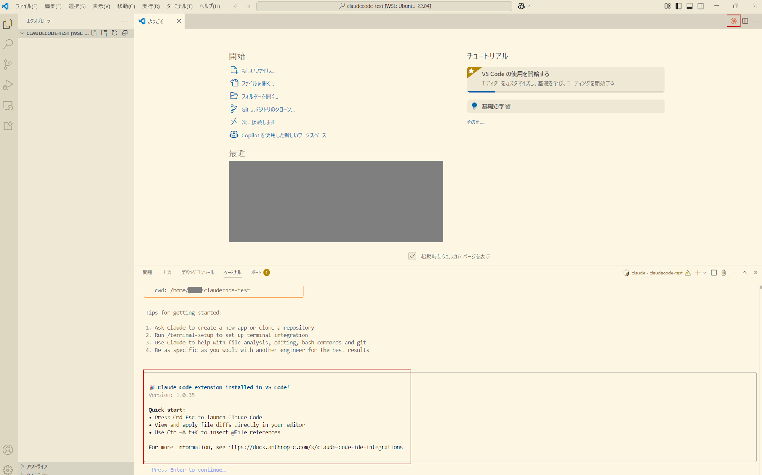The width and height of the screenshot is (762, 475).
Task: Open Copilot icon in title bar
Action: point(521,6)
